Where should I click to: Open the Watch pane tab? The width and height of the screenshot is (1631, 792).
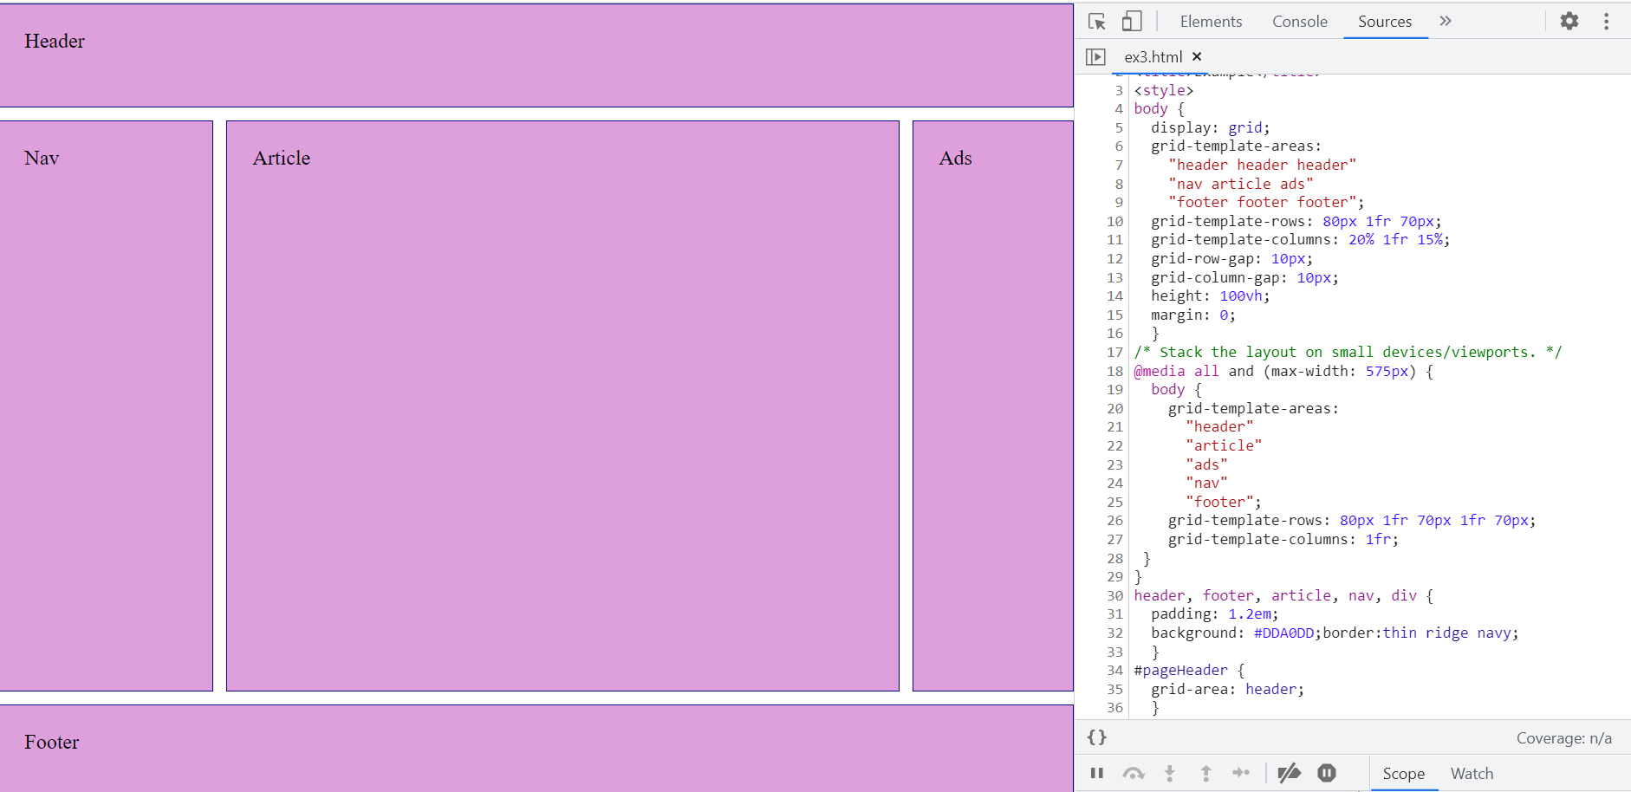click(1472, 774)
